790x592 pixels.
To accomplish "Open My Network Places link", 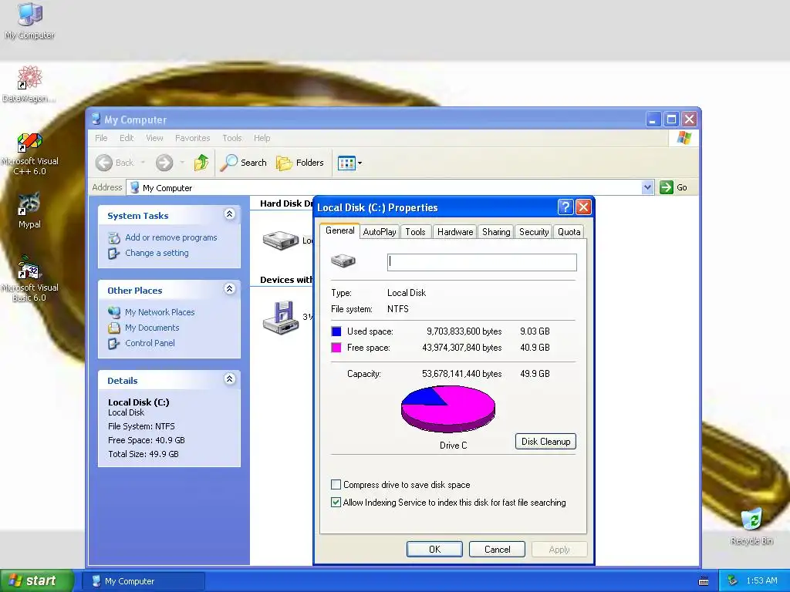I will (x=160, y=312).
